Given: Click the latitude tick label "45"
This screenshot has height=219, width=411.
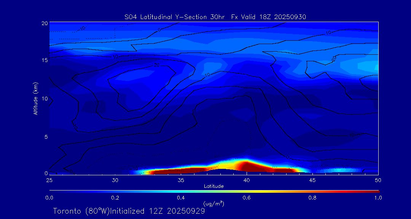Looking at the screenshot, I should click(x=312, y=180).
